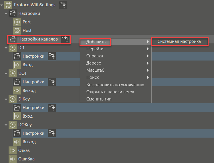Select the DOKey label
214x163 pixels.
tap(25, 125)
